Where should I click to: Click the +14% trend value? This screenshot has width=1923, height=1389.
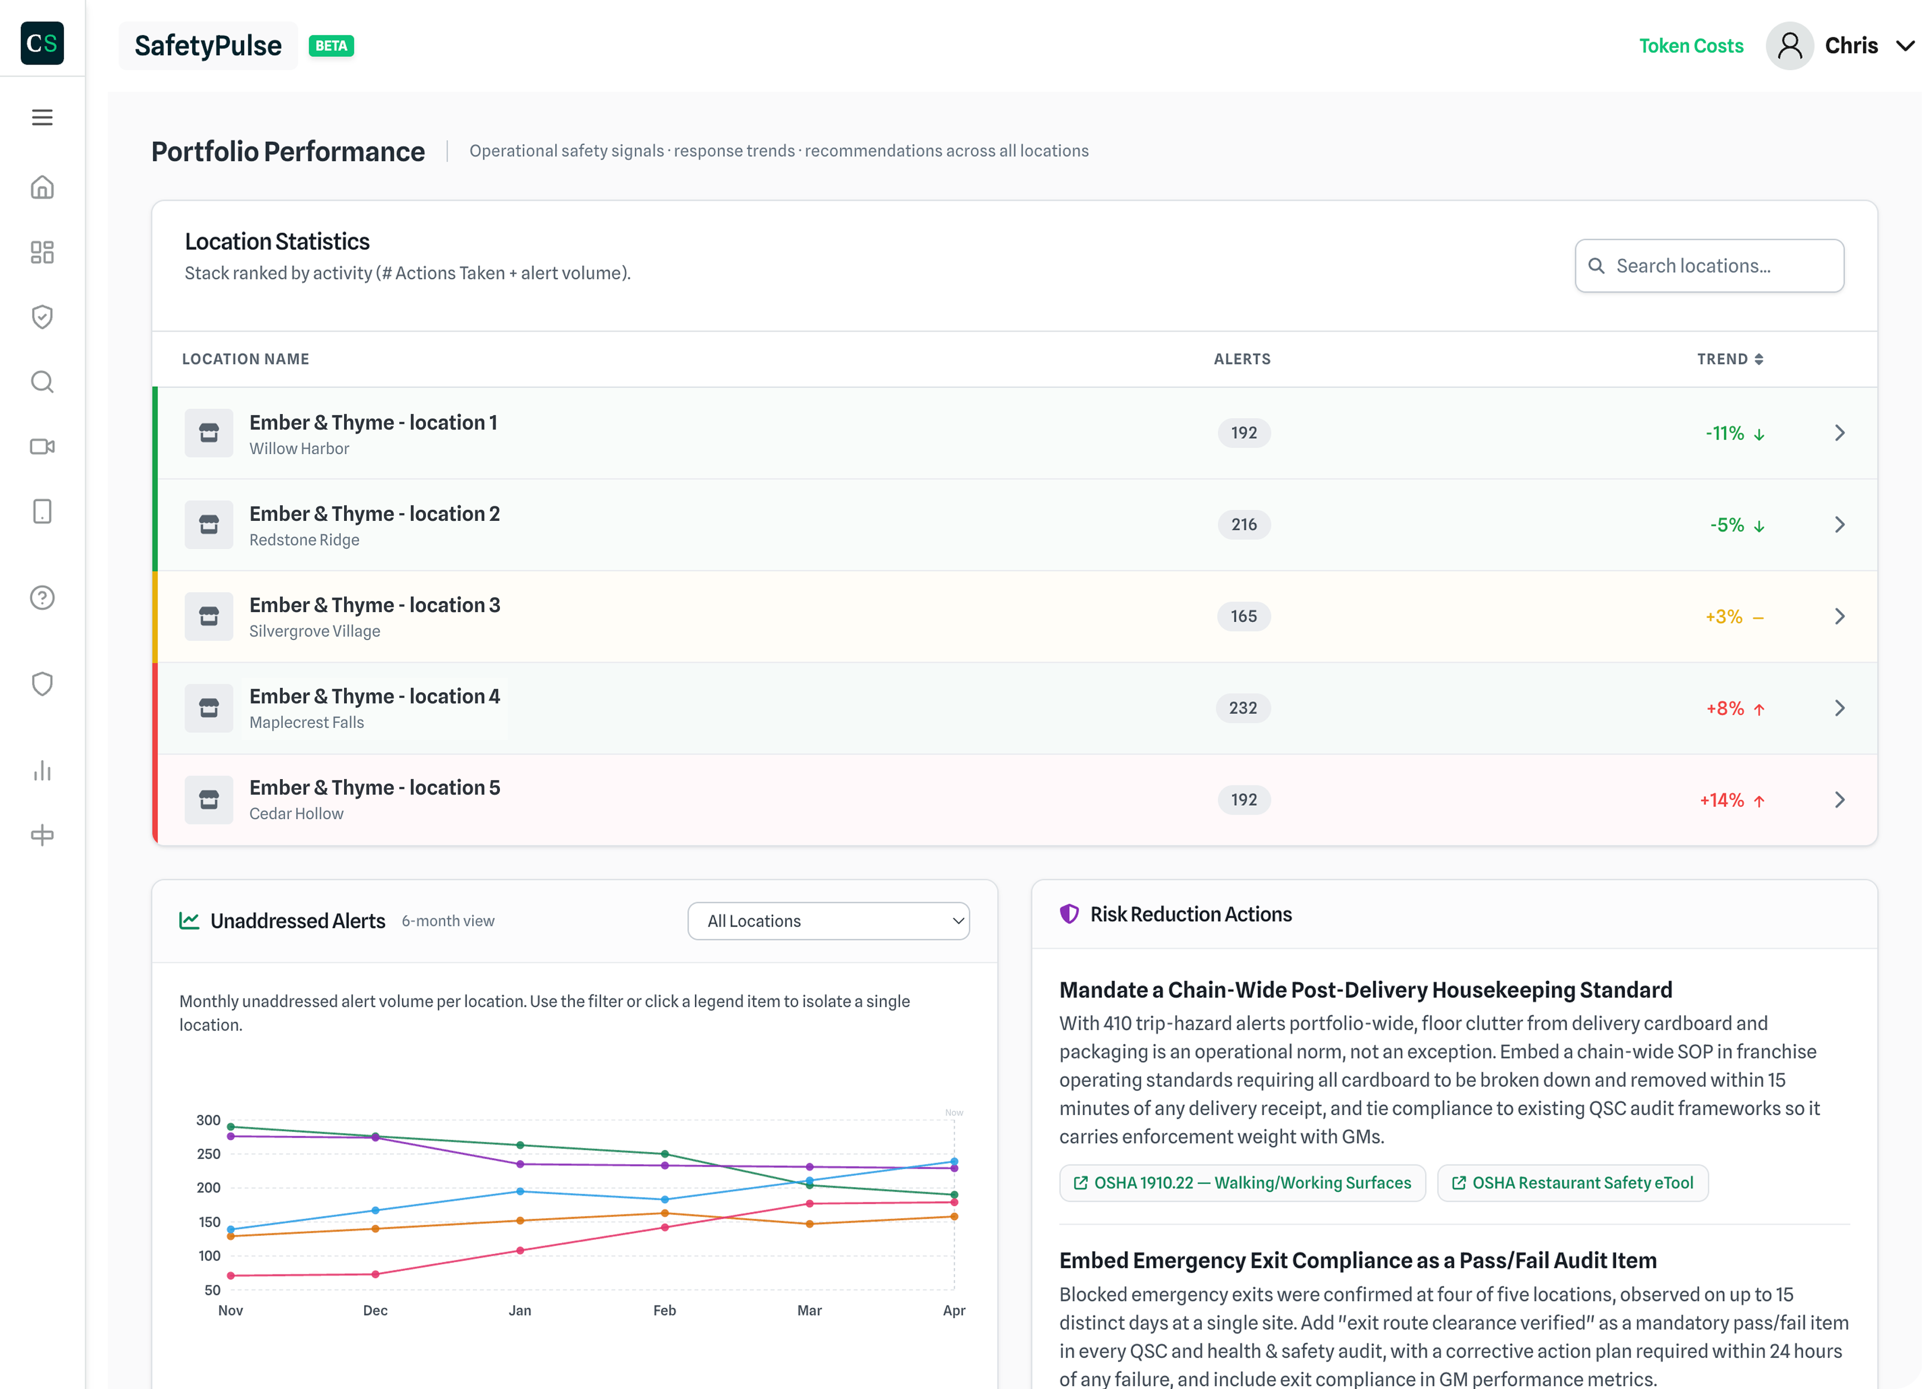click(1722, 800)
